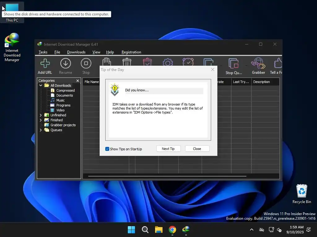Select Internet Download Manager desktop shortcut
The image size is (317, 237).
click(x=12, y=47)
